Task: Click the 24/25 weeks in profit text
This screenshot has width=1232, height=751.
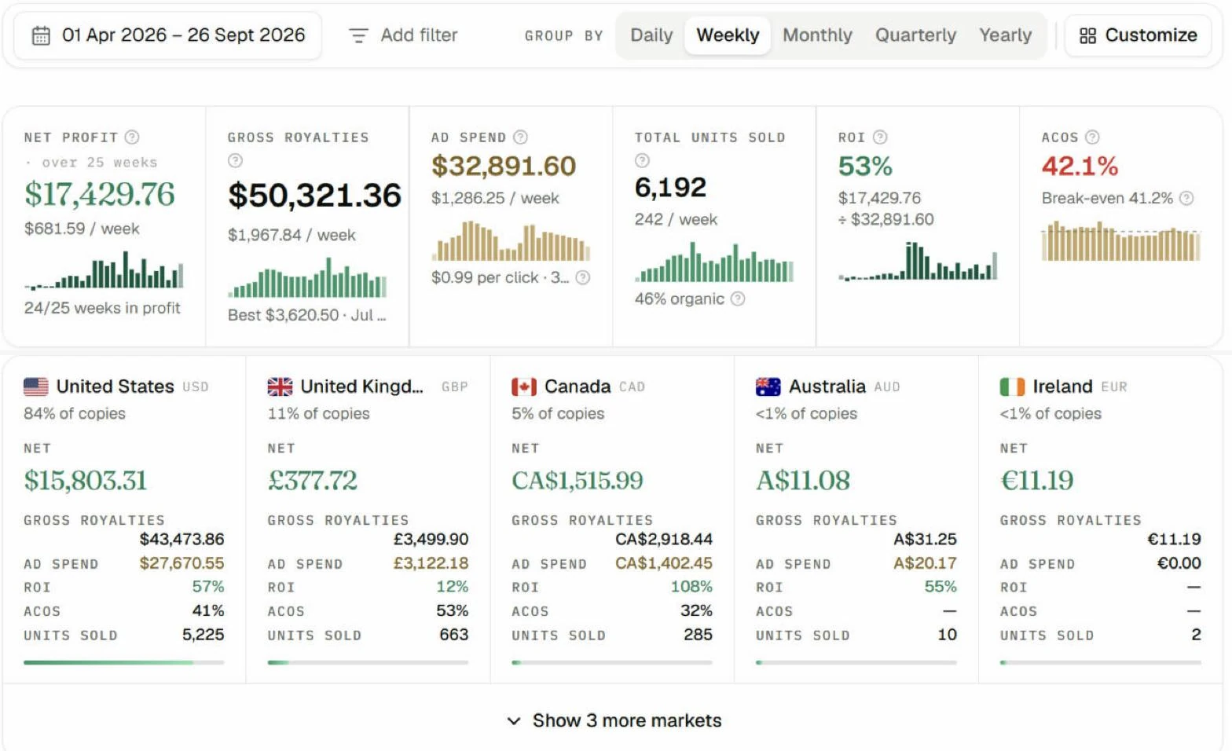Action: pyautogui.click(x=102, y=308)
